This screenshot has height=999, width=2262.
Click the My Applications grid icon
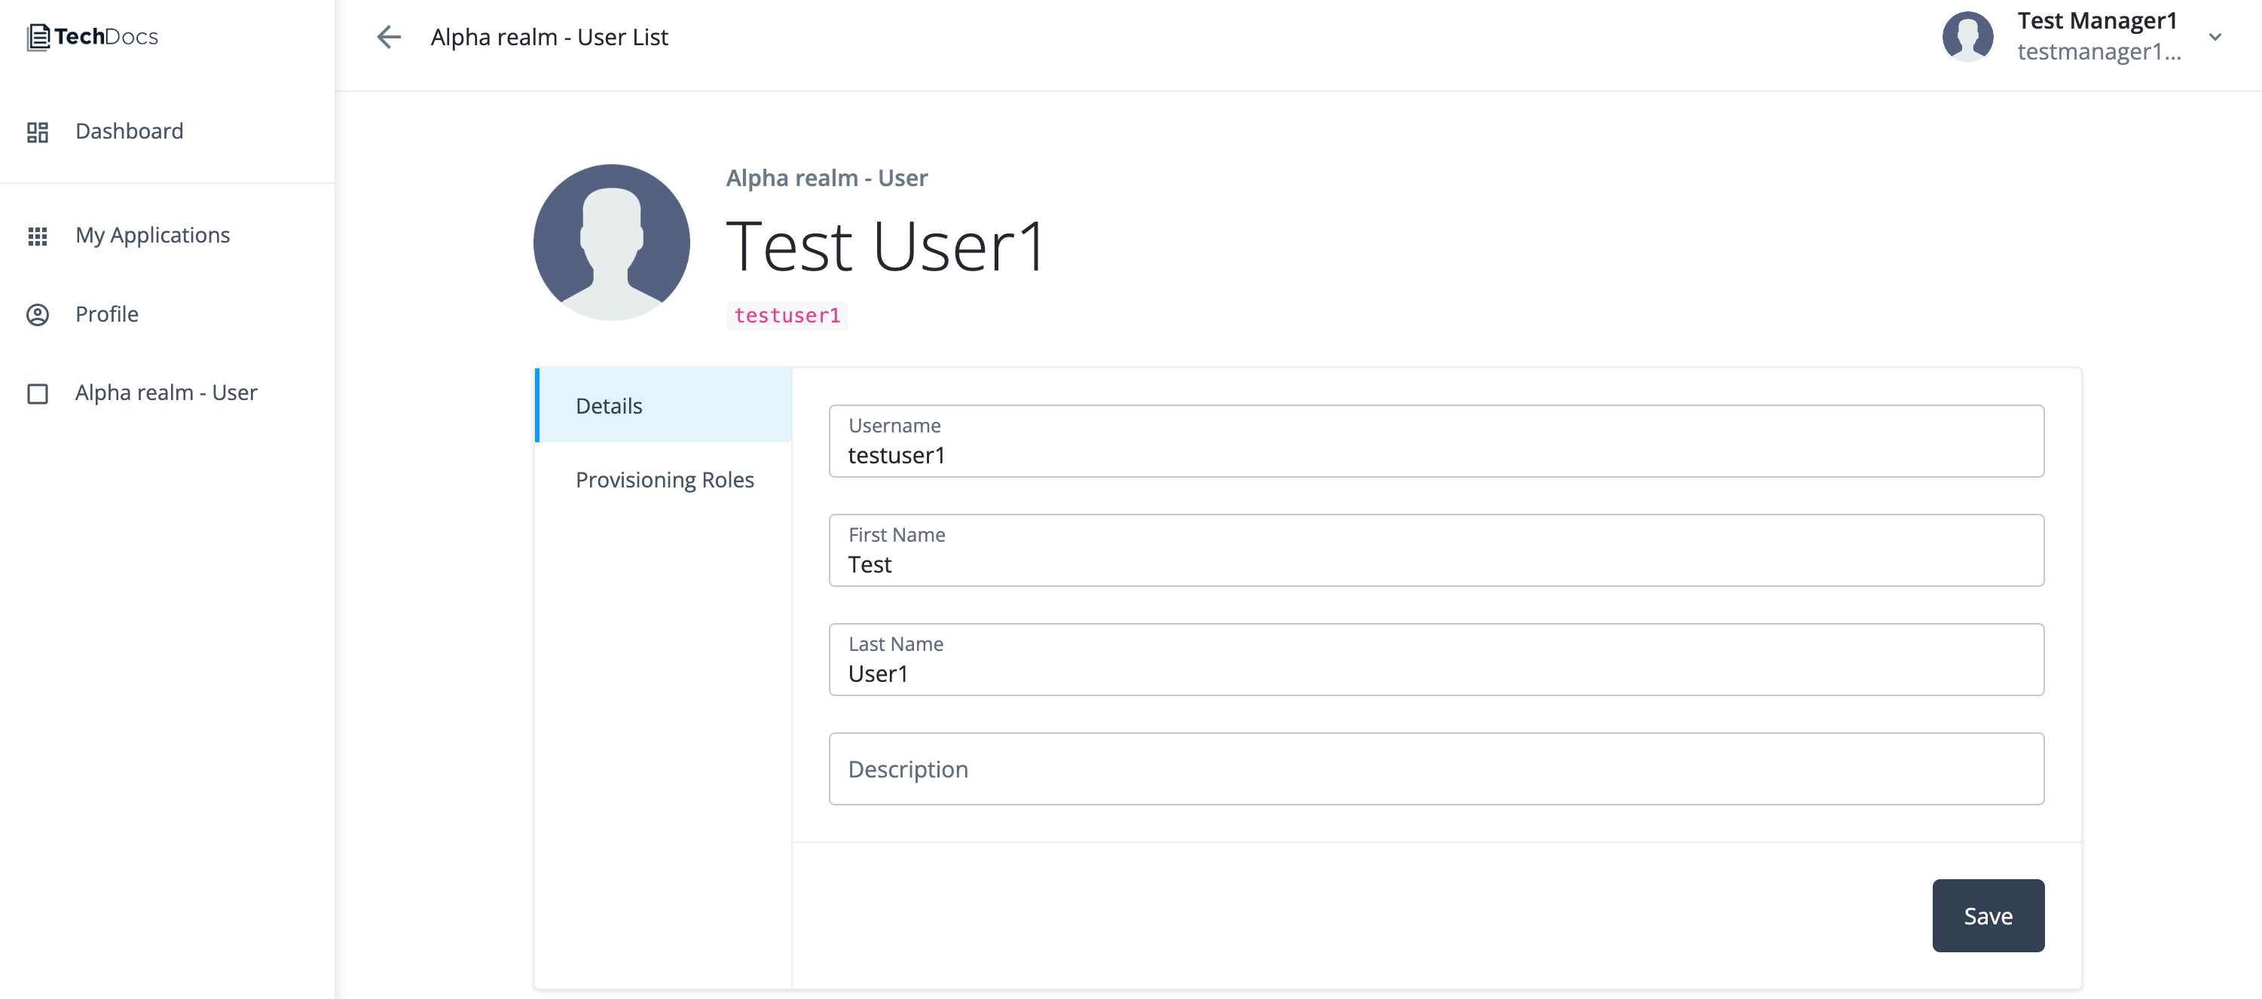click(38, 235)
